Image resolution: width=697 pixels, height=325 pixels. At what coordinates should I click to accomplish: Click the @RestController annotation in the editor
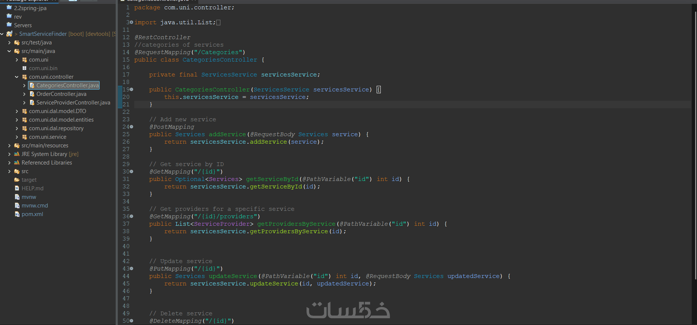click(x=163, y=37)
